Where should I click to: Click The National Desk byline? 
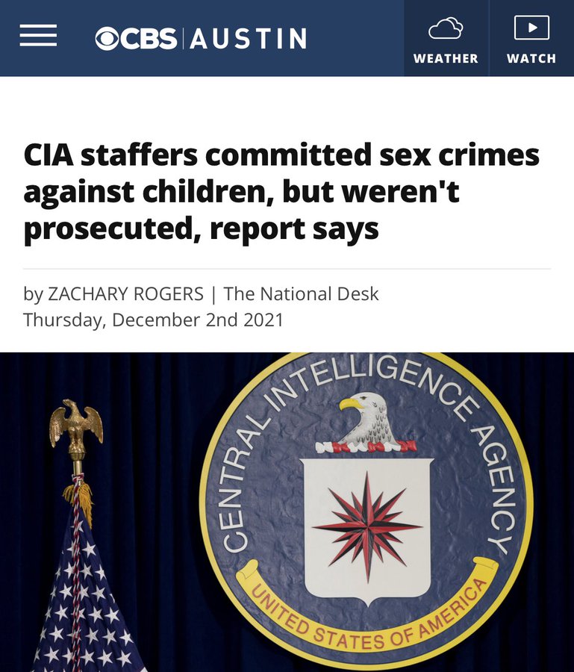click(x=301, y=294)
